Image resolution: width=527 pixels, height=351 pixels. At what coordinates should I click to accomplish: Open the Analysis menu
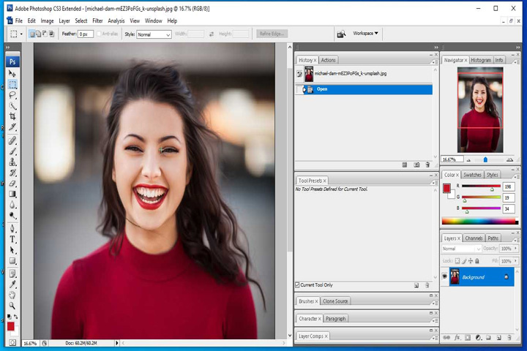pos(116,20)
